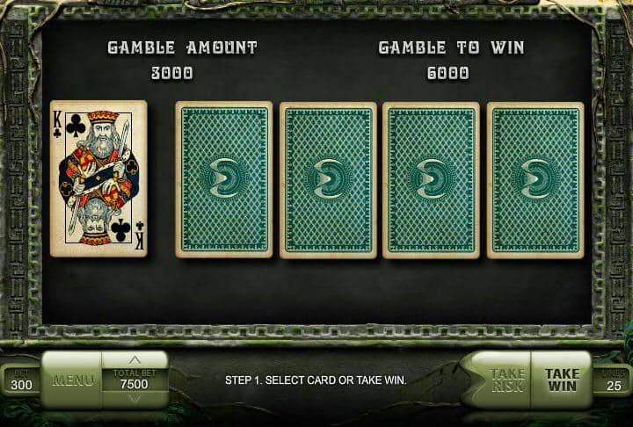This screenshot has height=427, width=633.
Task: Click the Gamble Amount 3000 value
Action: 172,73
